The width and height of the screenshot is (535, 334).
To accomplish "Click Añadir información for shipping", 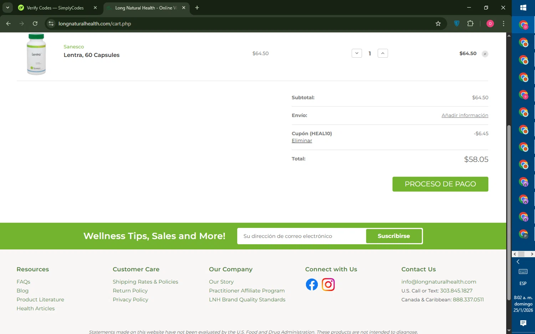I will tap(465, 115).
